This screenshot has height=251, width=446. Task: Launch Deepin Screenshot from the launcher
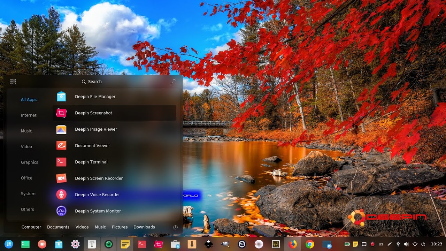tap(114, 113)
